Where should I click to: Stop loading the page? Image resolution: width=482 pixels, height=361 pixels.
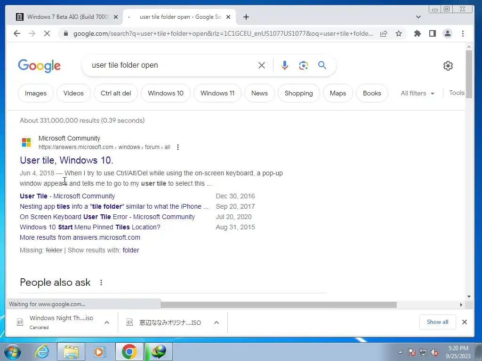[47, 33]
